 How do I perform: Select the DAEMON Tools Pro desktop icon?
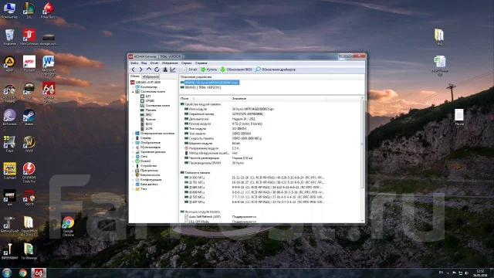pos(29,172)
